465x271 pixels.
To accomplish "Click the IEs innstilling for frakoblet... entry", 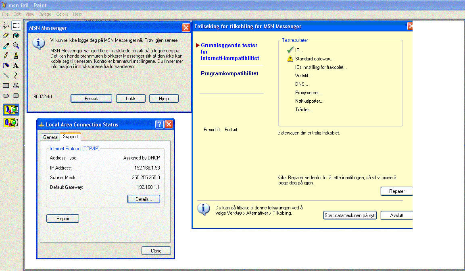I will [x=321, y=67].
